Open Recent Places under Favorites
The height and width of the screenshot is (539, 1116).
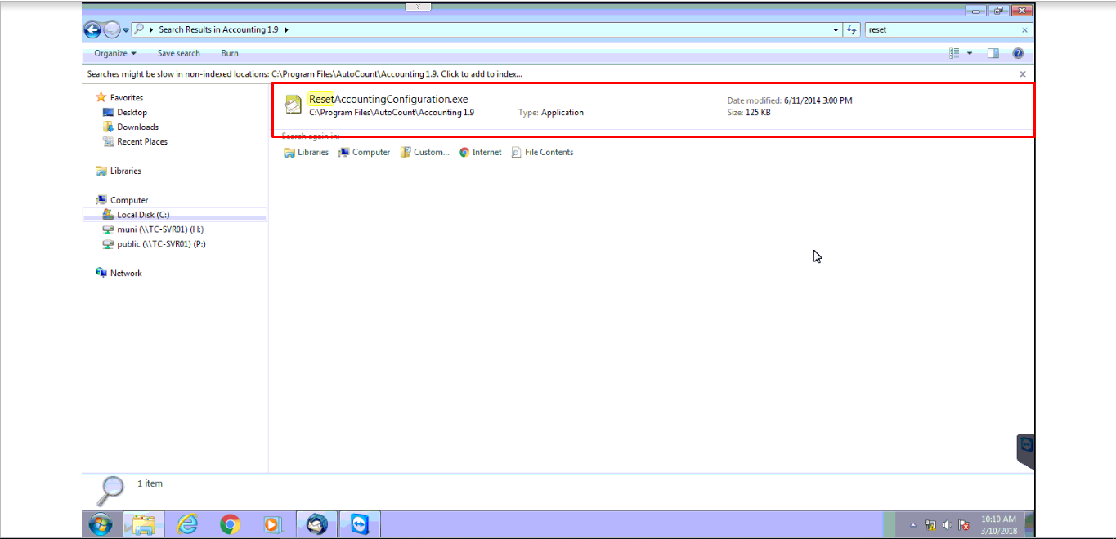pyautogui.click(x=135, y=141)
